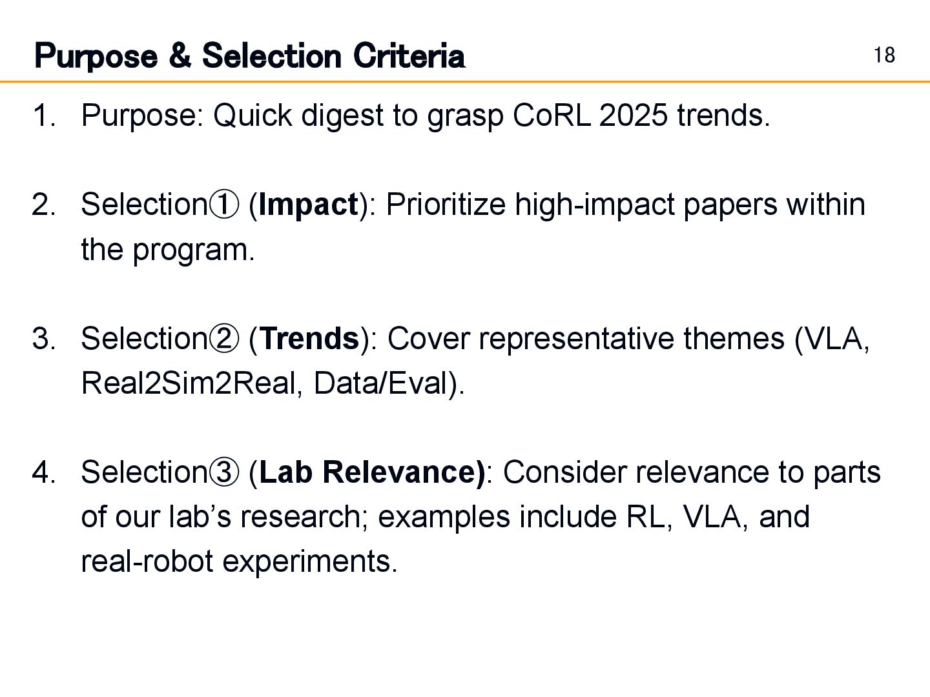Viewport: 930px width, 697px height.
Task: Click the text CoRL 2025 trends
Action: point(641,116)
